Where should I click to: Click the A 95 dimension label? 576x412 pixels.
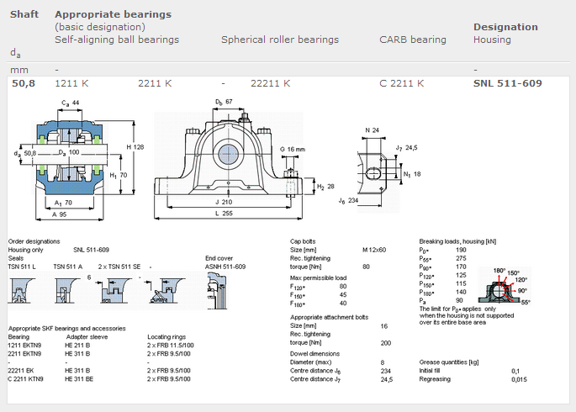59,214
